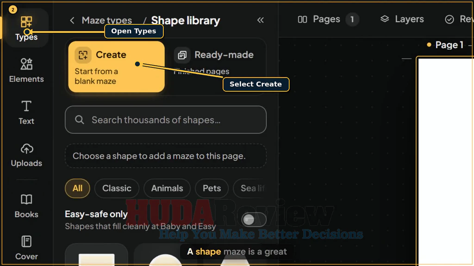Open the Layers tab

[402, 19]
